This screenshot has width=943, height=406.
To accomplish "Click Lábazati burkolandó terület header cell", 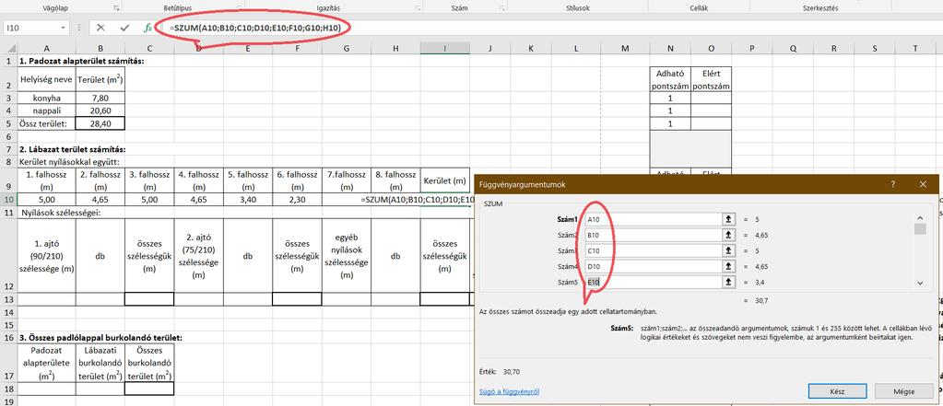I will click(x=100, y=364).
